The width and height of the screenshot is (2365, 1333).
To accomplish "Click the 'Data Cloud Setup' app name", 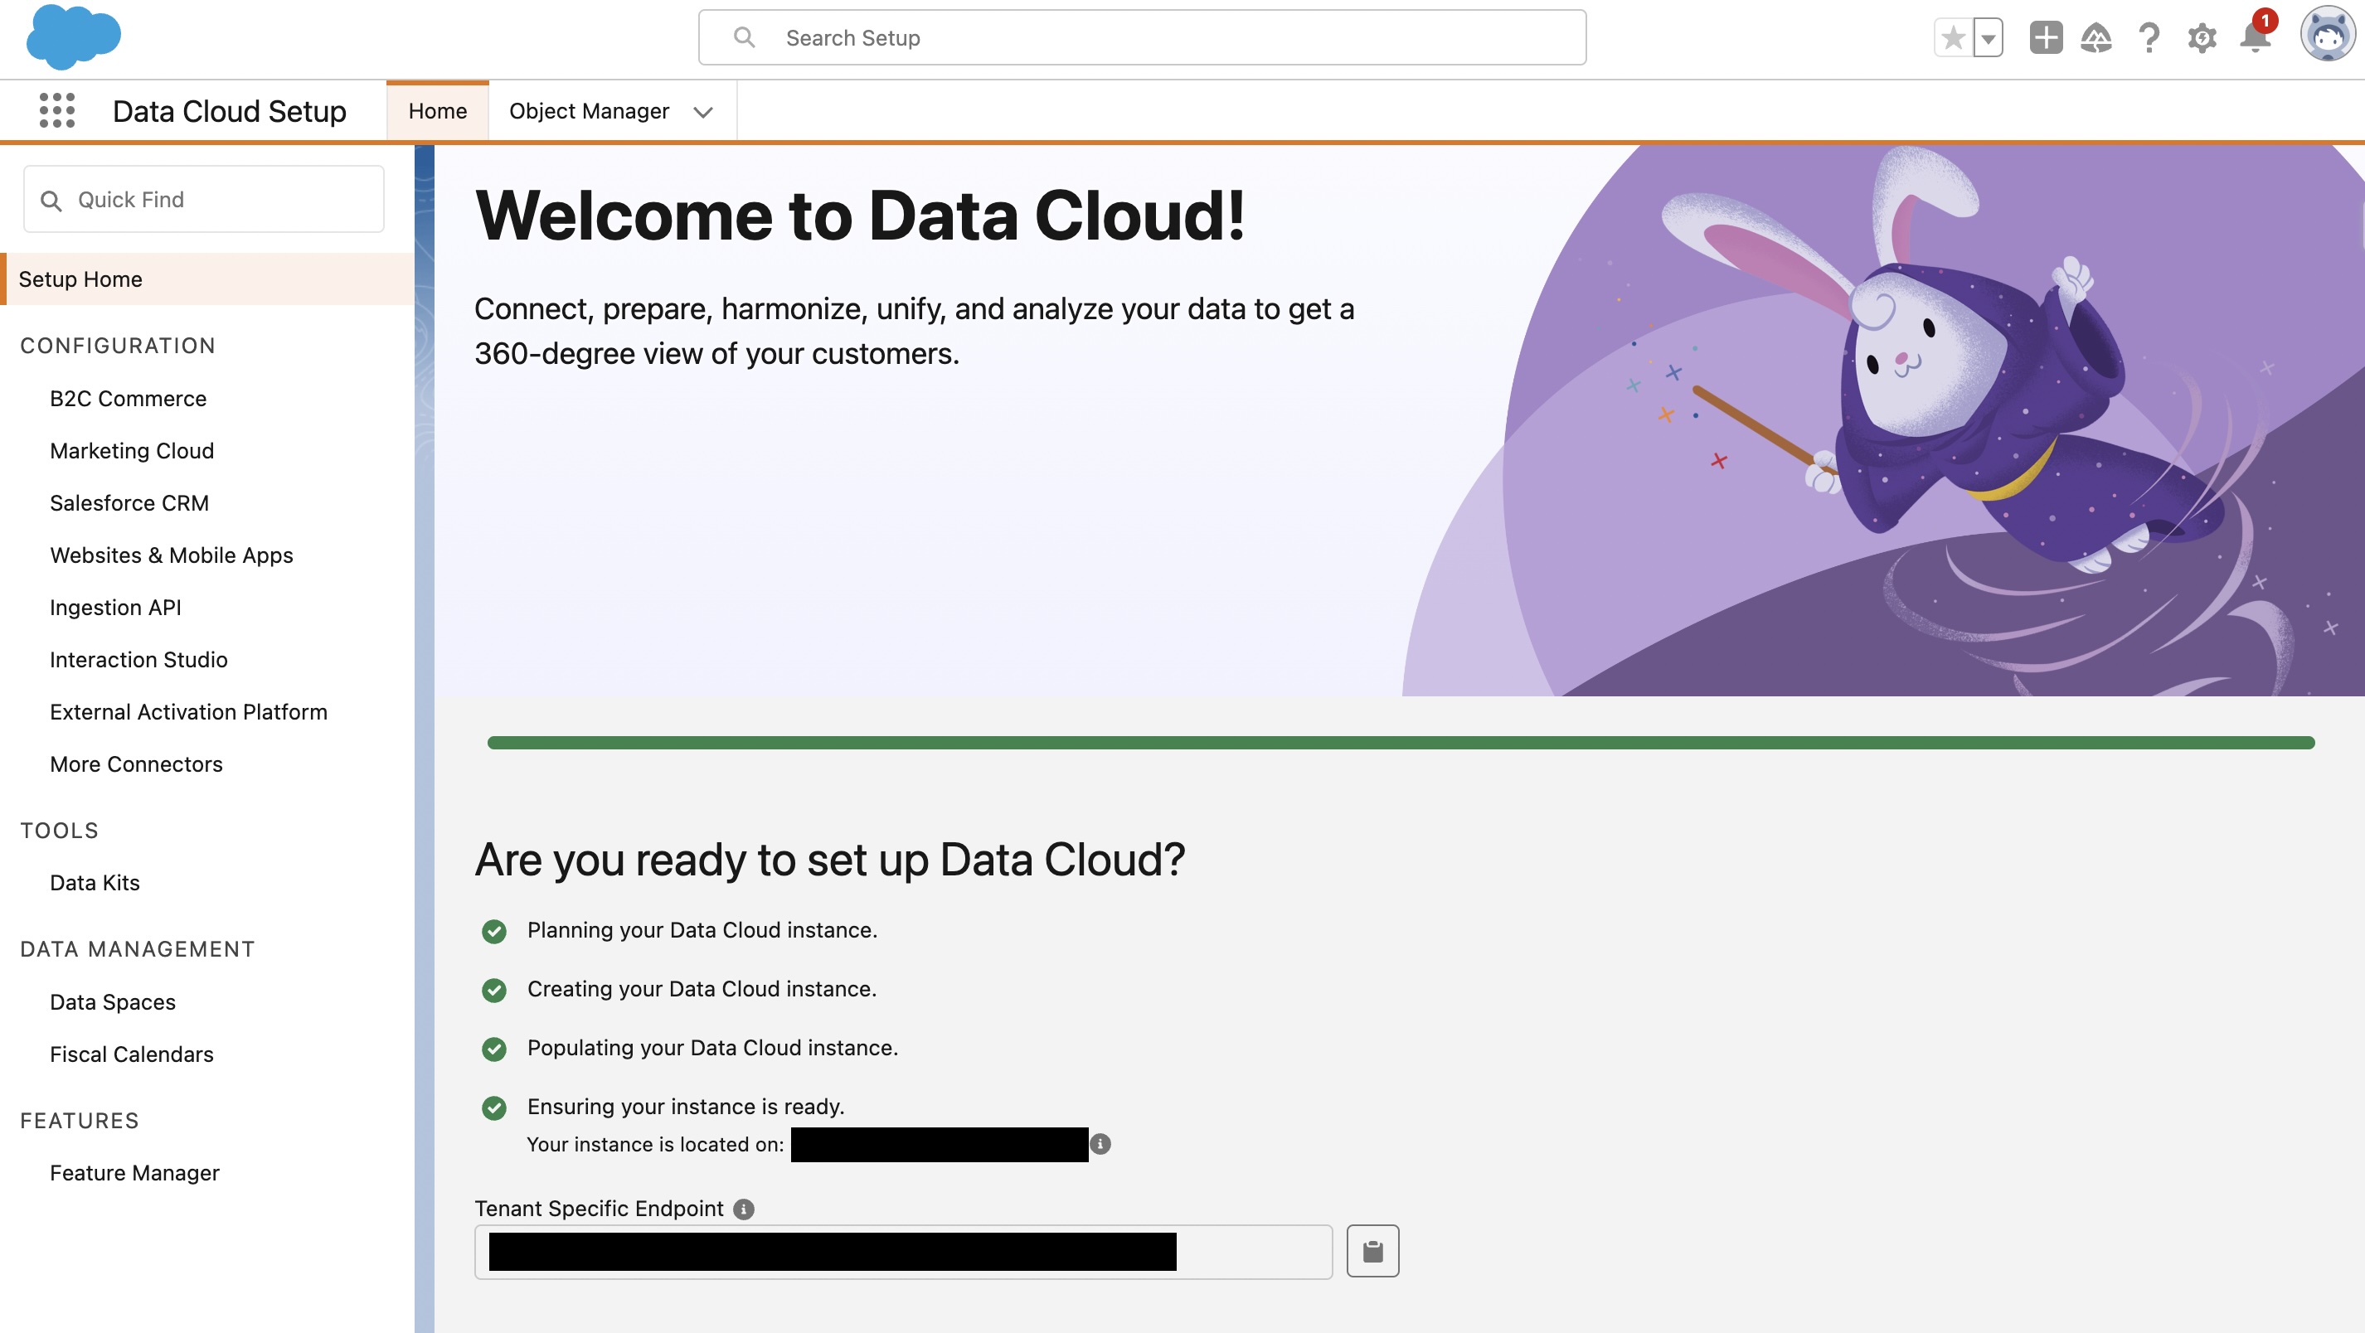I will click(230, 111).
